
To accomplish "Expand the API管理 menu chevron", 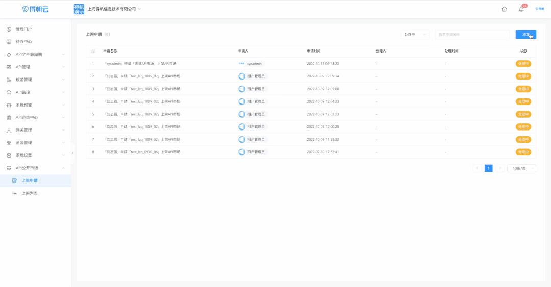I will coord(63,67).
